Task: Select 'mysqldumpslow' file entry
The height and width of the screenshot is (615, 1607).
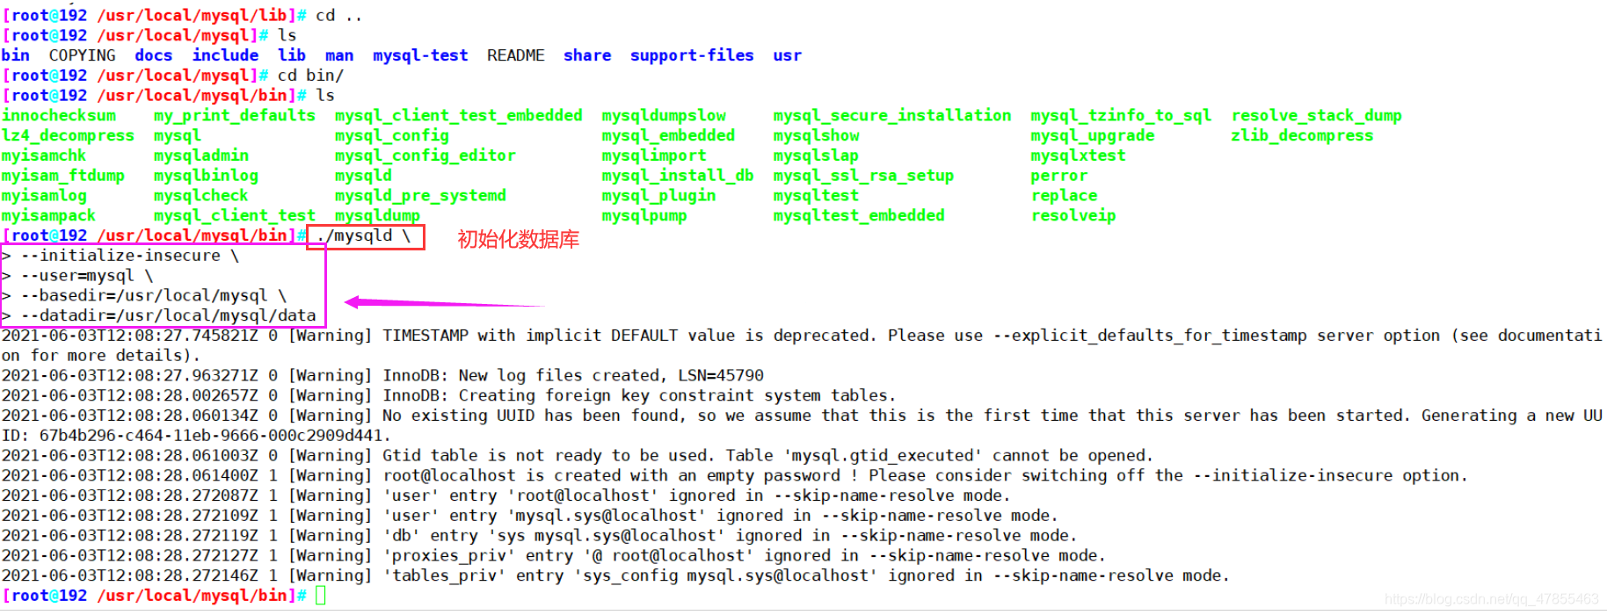Action: pos(664,115)
